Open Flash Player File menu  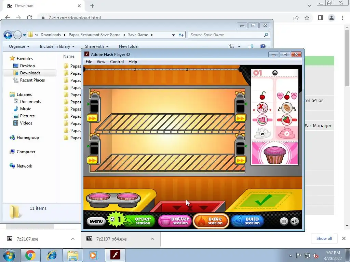(89, 62)
